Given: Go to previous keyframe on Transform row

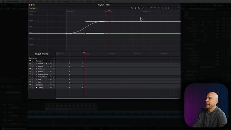Looking at the screenshot, I should pos(49,61).
